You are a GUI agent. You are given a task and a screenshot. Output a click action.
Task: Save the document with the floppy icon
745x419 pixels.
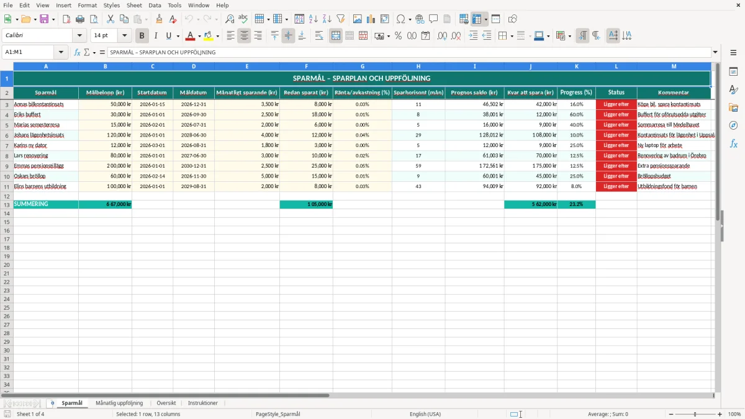point(44,19)
